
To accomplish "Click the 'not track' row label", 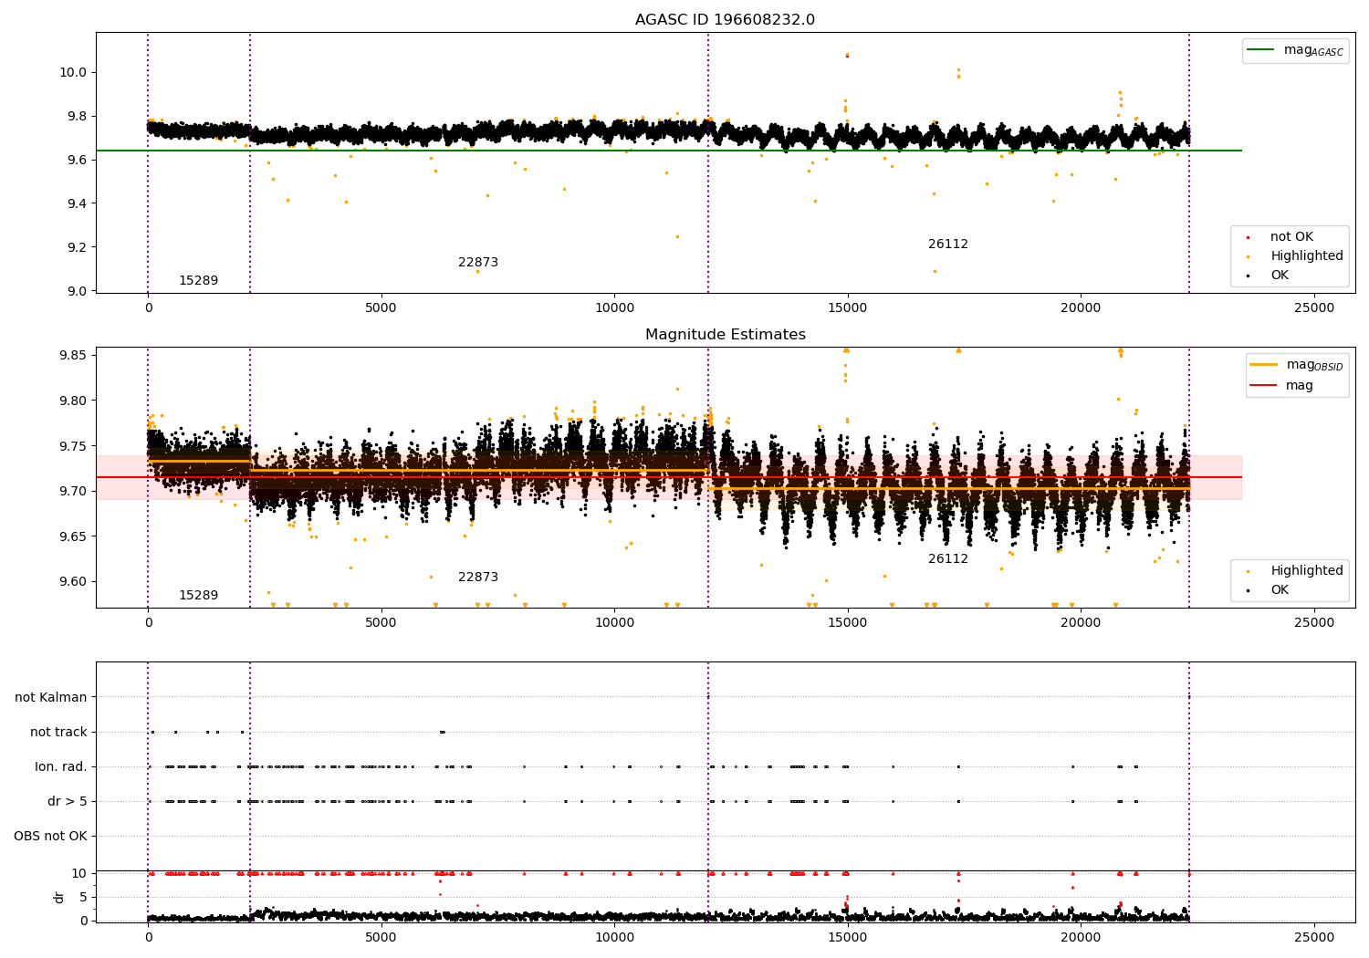I will (x=58, y=732).
